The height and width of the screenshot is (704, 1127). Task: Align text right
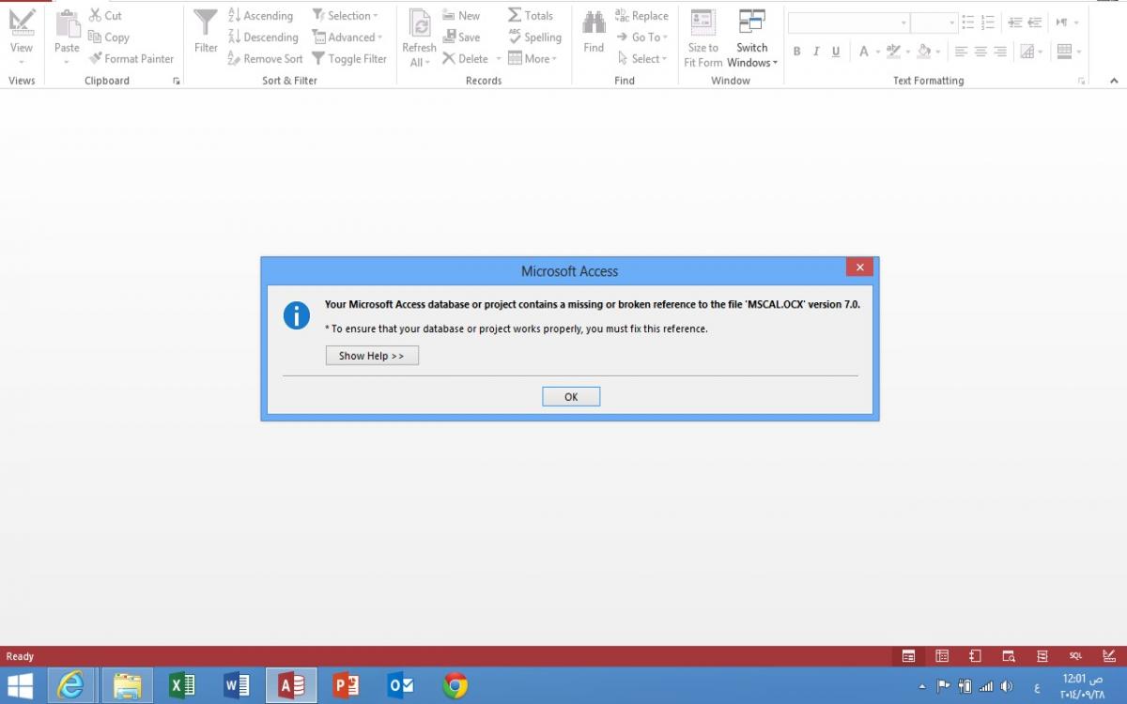point(1000,52)
